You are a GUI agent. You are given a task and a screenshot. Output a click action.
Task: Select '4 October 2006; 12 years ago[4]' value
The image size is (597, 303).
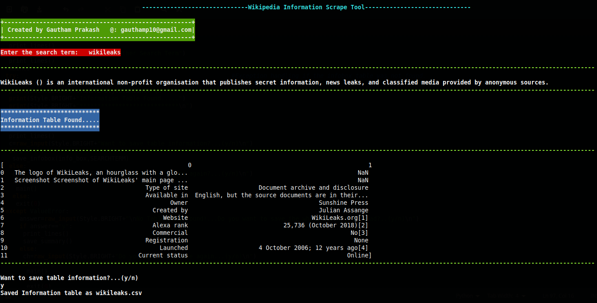(x=314, y=248)
